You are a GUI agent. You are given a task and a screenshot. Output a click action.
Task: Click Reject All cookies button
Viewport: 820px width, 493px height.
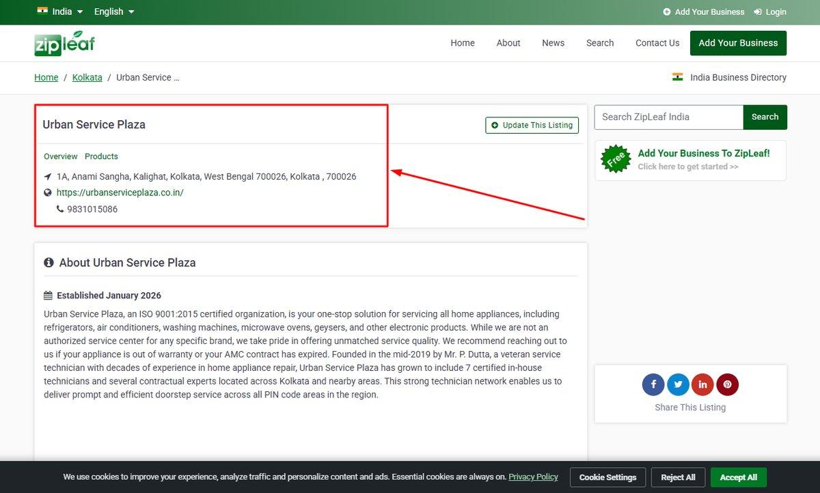(678, 477)
